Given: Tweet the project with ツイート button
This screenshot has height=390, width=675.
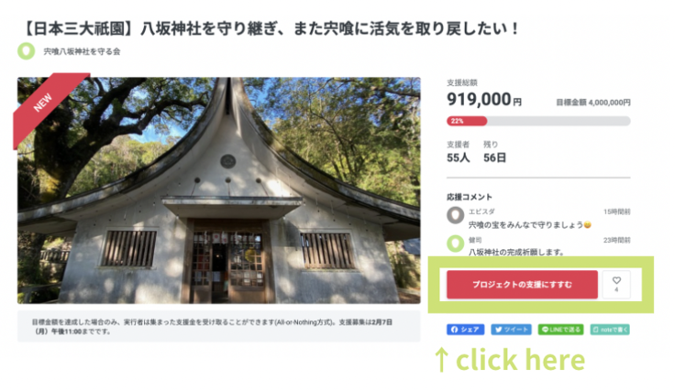Looking at the screenshot, I should tap(511, 330).
